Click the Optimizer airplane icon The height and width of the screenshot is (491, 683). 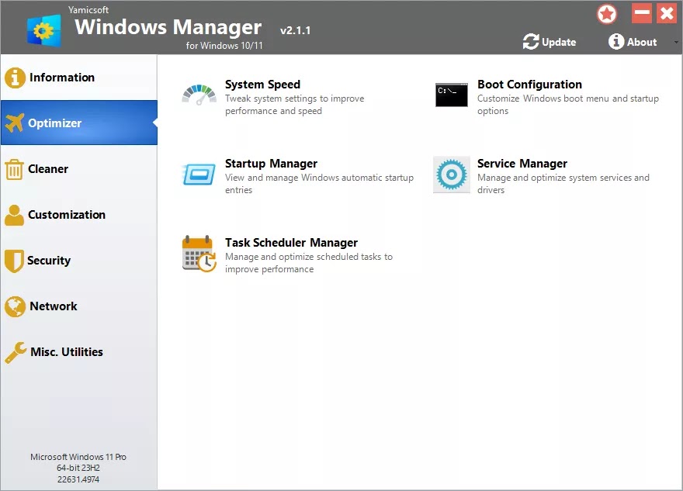click(x=16, y=123)
